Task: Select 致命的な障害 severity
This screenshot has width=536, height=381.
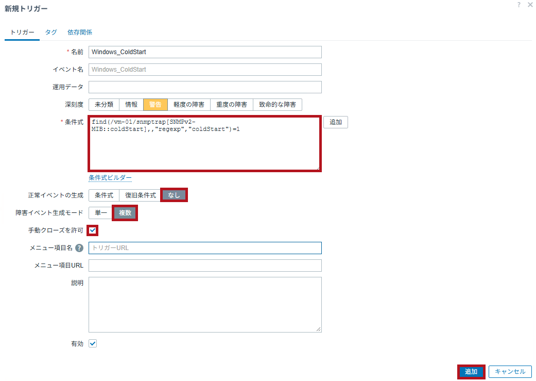Action: coord(278,105)
